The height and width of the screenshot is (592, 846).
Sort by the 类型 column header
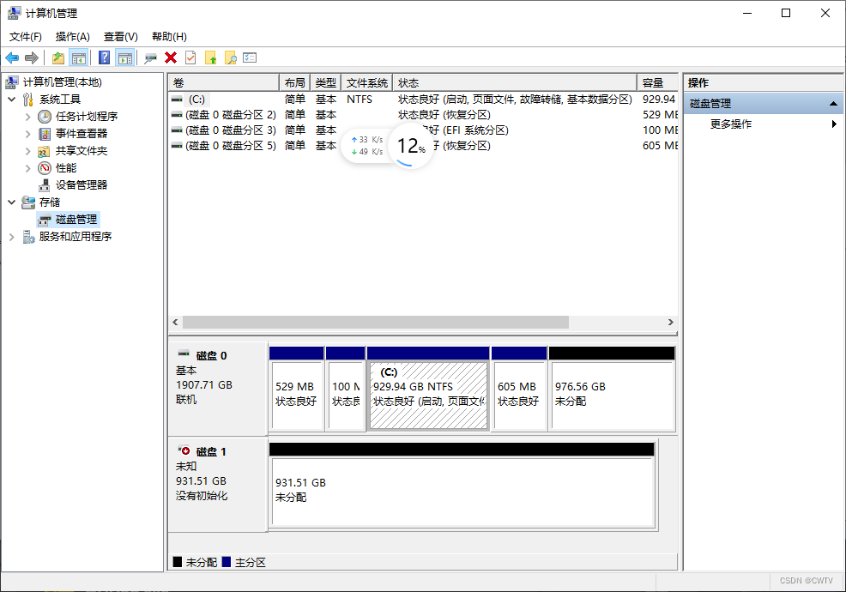coord(325,82)
